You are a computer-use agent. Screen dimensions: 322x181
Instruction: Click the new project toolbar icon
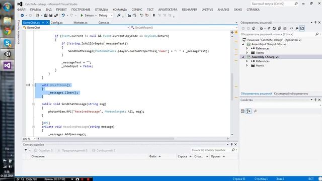[37, 16]
